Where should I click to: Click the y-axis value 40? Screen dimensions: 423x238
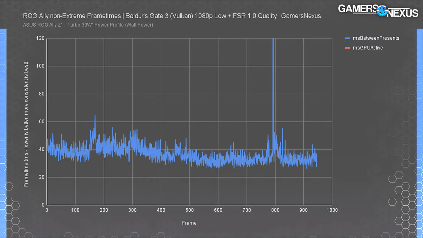click(x=41, y=150)
